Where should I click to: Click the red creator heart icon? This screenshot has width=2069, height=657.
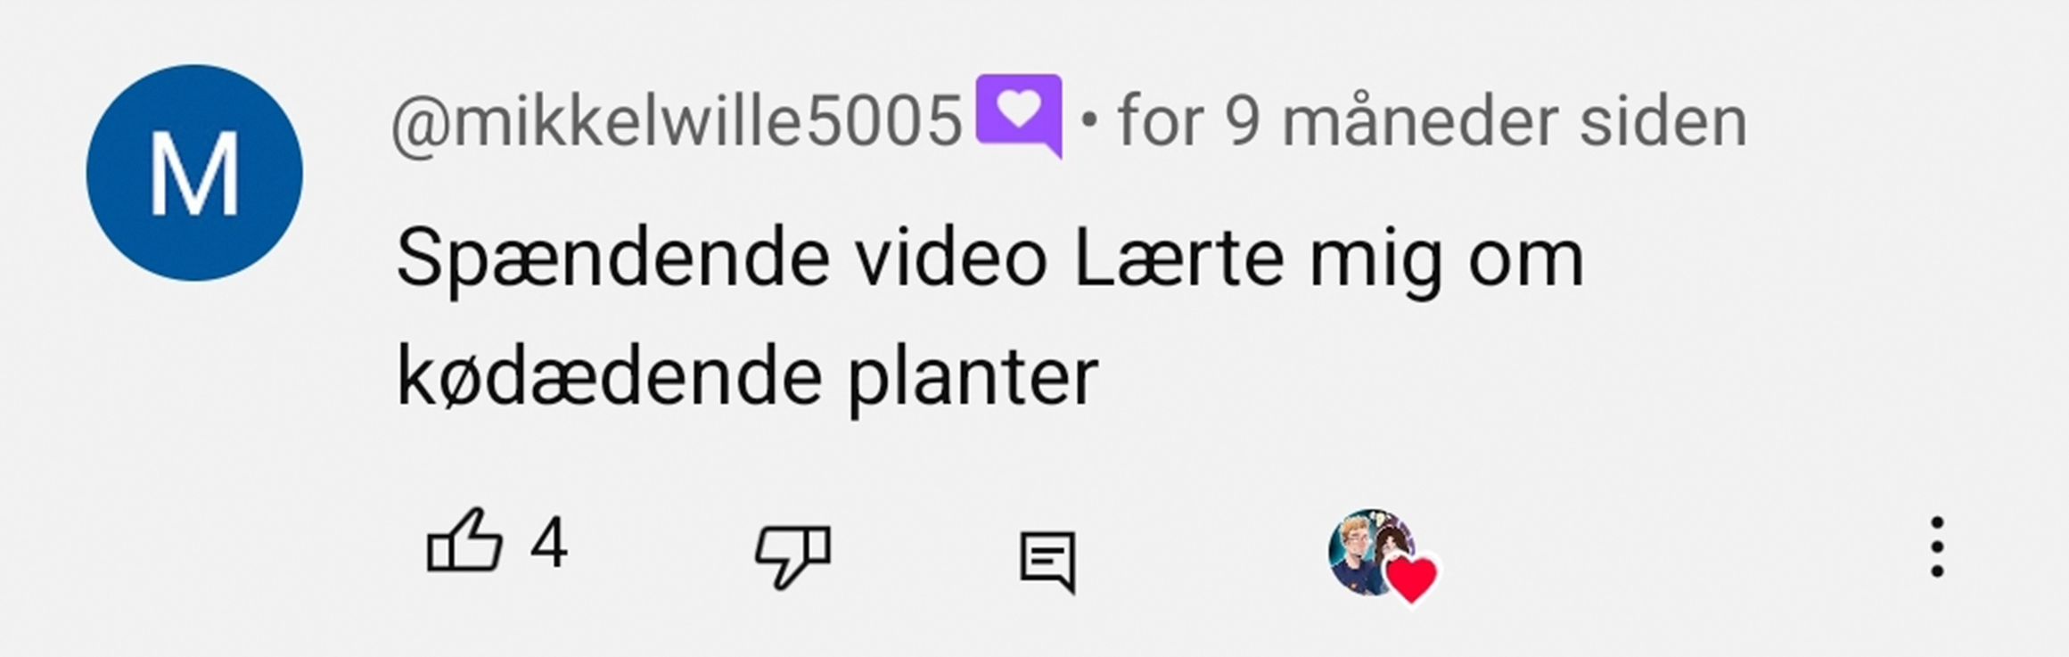click(1412, 579)
